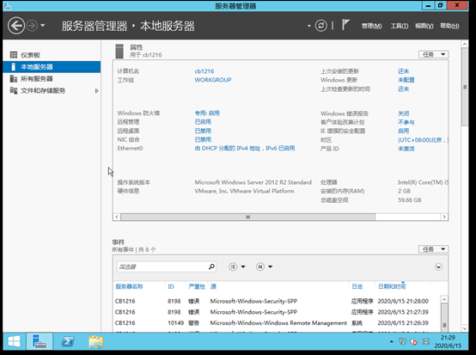This screenshot has width=476, height=355.
Task: Click 远程桌面 value 已禁用
Action: click(x=203, y=131)
